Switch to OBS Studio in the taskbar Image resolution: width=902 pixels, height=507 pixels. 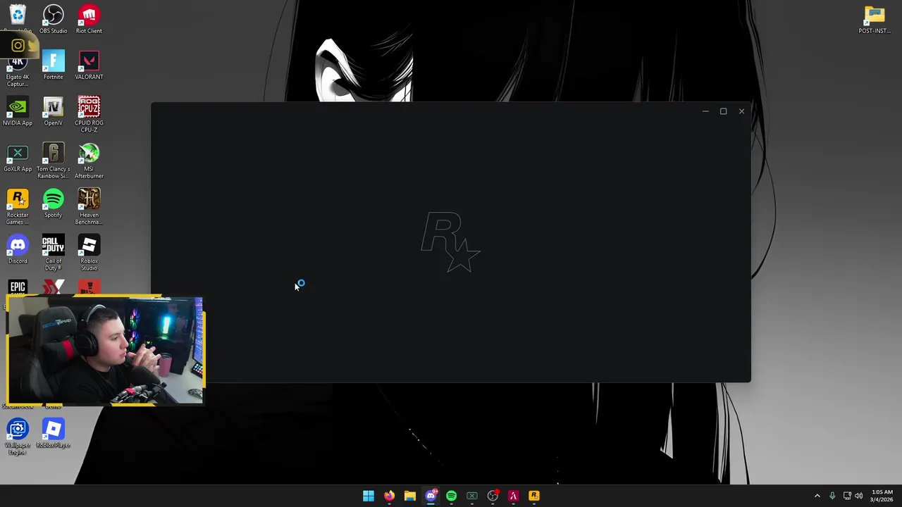coord(493,496)
